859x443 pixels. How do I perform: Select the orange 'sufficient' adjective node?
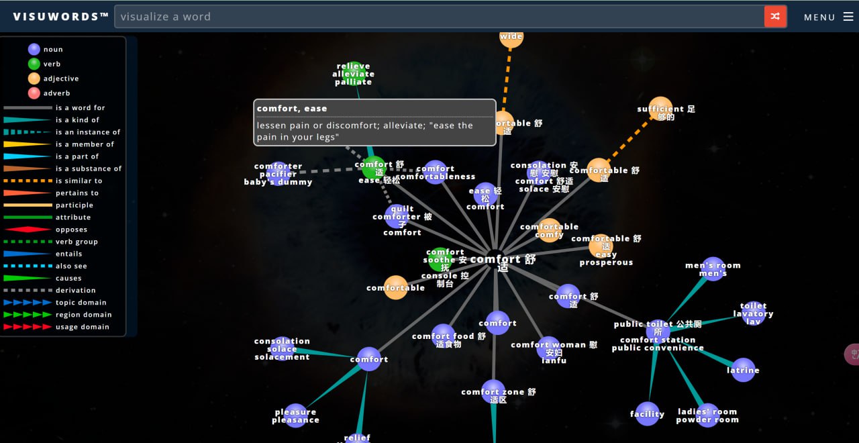(660, 109)
